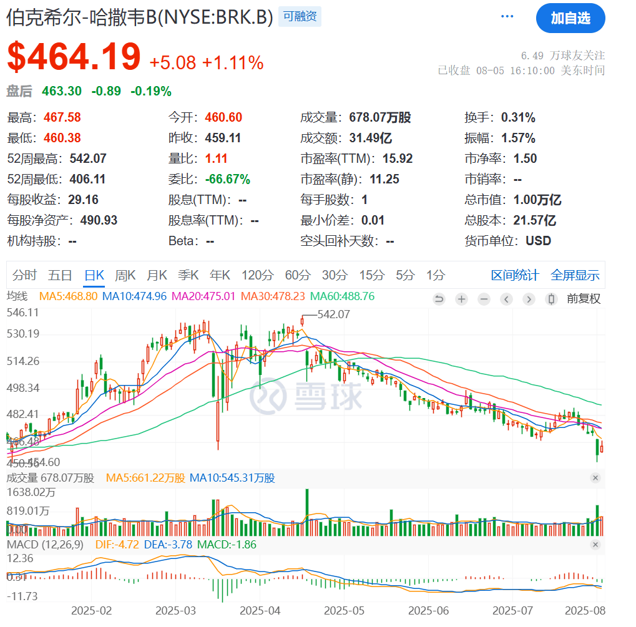Click the MA20:475.01 moving average label
636x627 pixels.
(x=203, y=296)
